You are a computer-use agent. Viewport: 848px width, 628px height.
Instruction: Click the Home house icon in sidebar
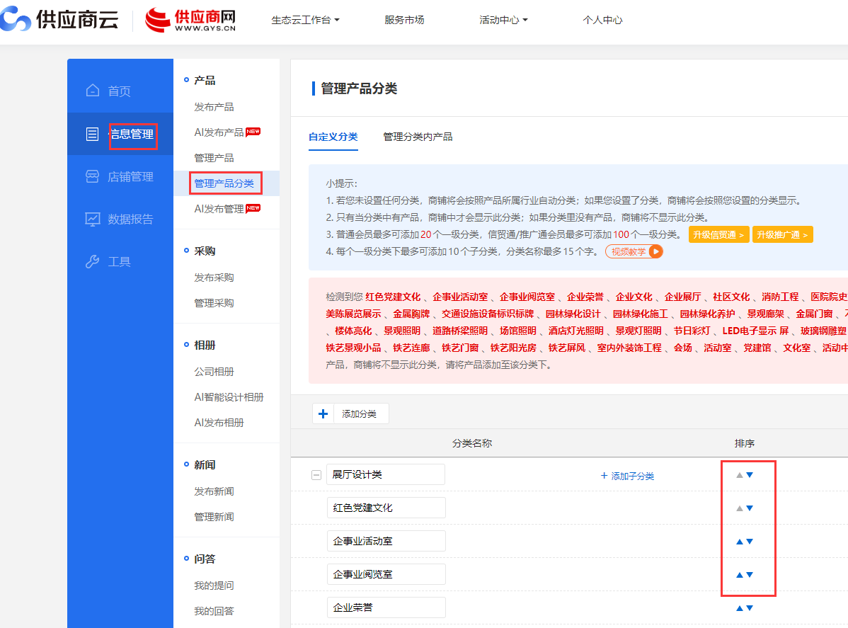pos(92,91)
